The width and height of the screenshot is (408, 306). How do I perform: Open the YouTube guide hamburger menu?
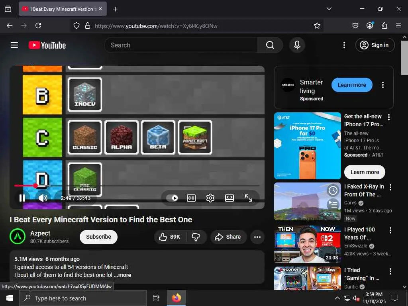(14, 45)
